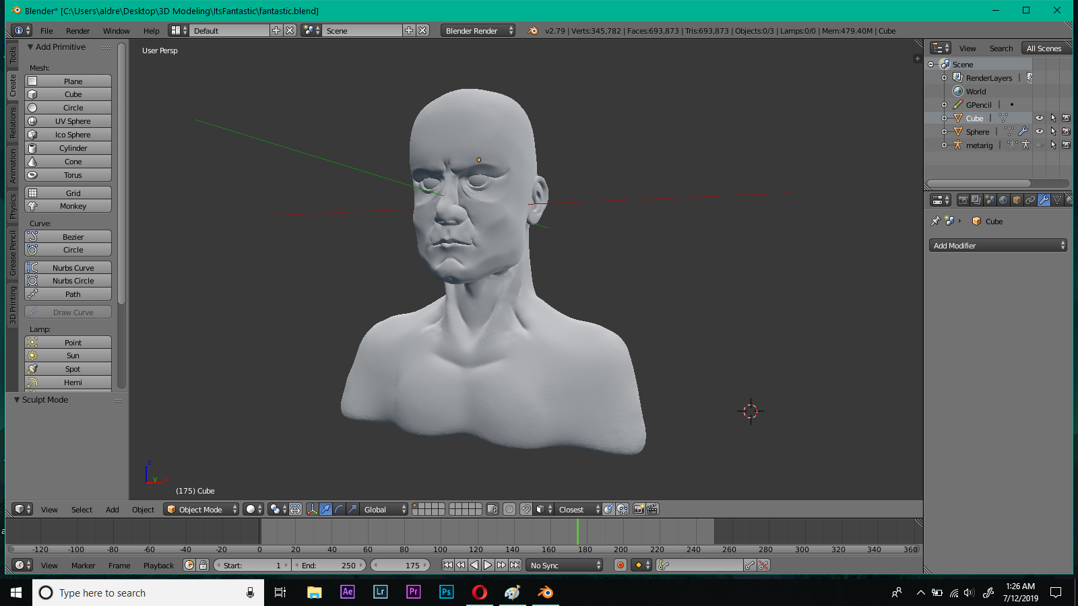Toggle selectability arrow for Cube
Viewport: 1078px width, 606px height.
pyautogui.click(x=1053, y=118)
